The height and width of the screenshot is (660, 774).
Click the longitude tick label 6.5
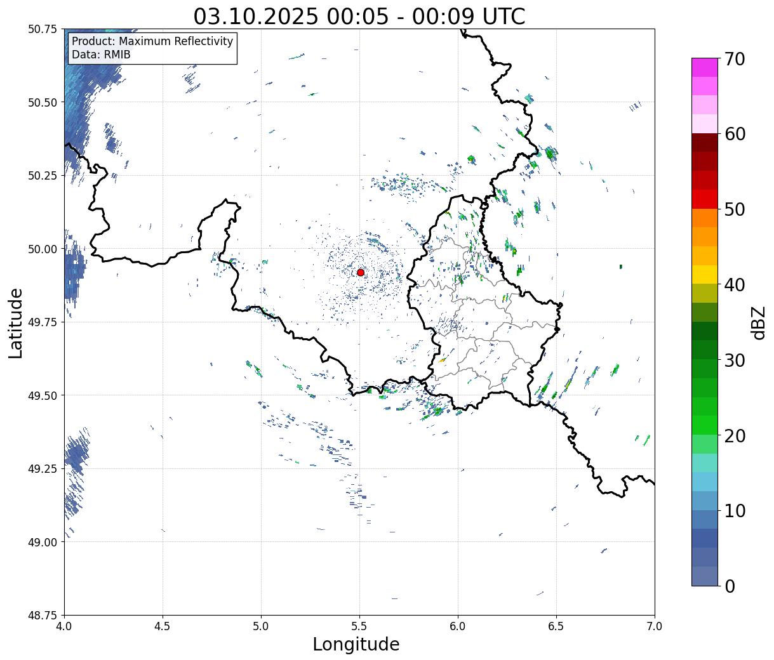coord(556,626)
